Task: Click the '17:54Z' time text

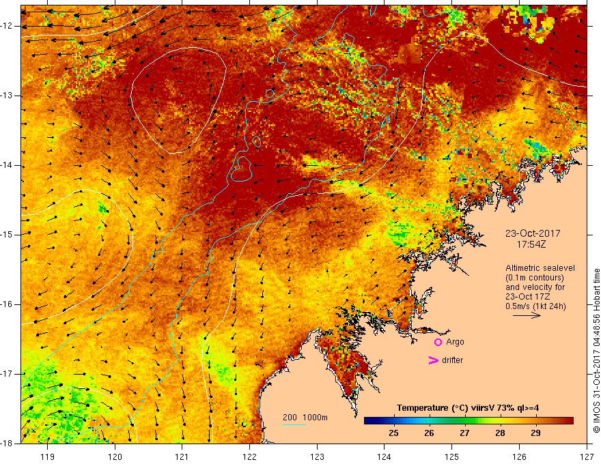Action: coord(531,244)
